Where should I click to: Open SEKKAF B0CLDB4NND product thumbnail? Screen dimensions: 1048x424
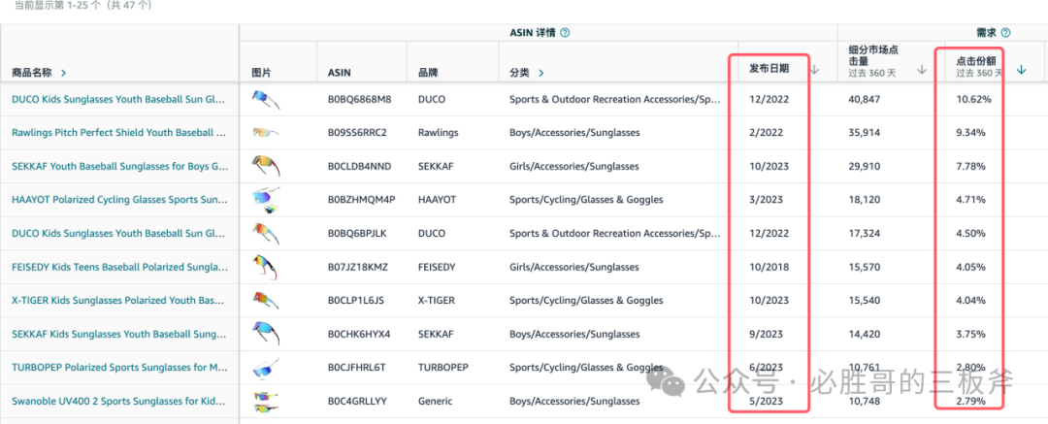click(x=265, y=166)
